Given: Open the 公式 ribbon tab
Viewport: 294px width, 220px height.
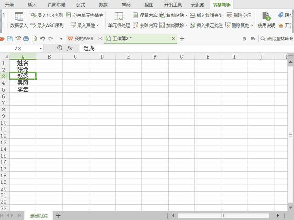Looking at the screenshot, I should tap(81, 5).
